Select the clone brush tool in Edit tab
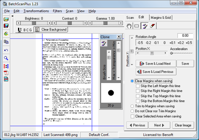Image resolution: width=199 pixels, height=140 pixels. click(145, 26)
